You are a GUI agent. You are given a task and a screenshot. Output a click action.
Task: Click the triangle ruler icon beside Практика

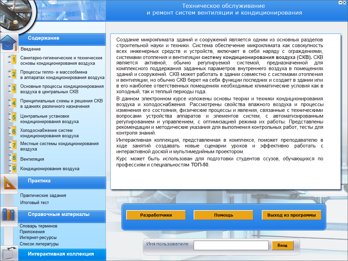coord(9,184)
